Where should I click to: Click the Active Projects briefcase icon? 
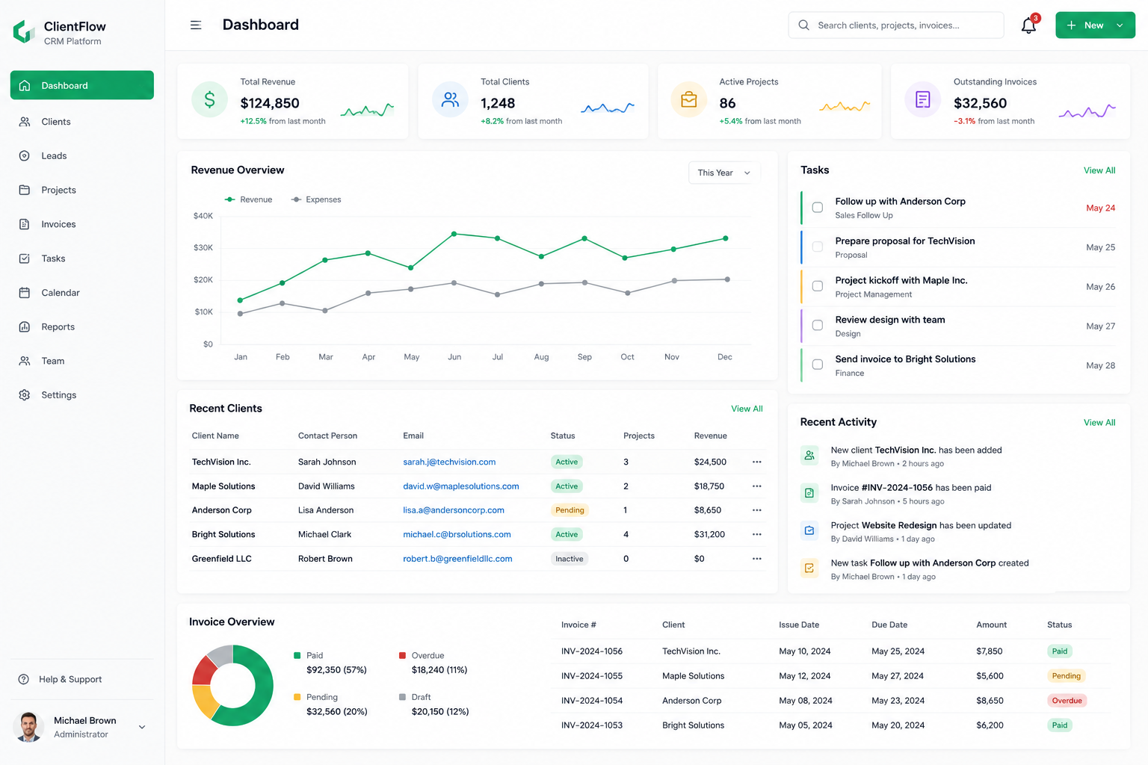point(689,99)
